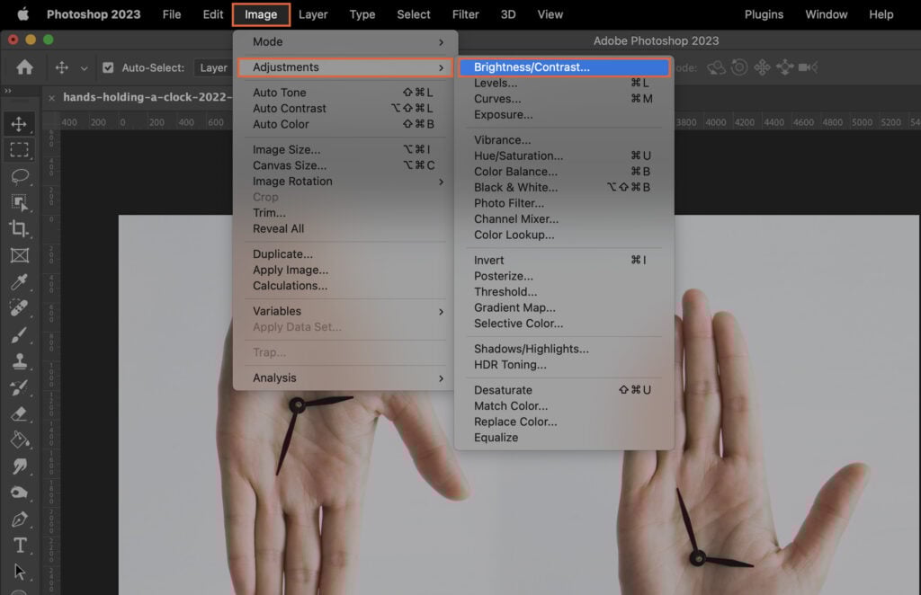Select the Crop tool
The height and width of the screenshot is (595, 921).
tap(20, 229)
